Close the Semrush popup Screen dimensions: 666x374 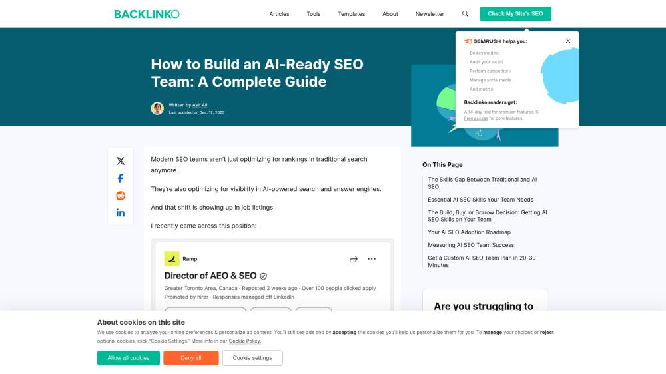pos(568,41)
